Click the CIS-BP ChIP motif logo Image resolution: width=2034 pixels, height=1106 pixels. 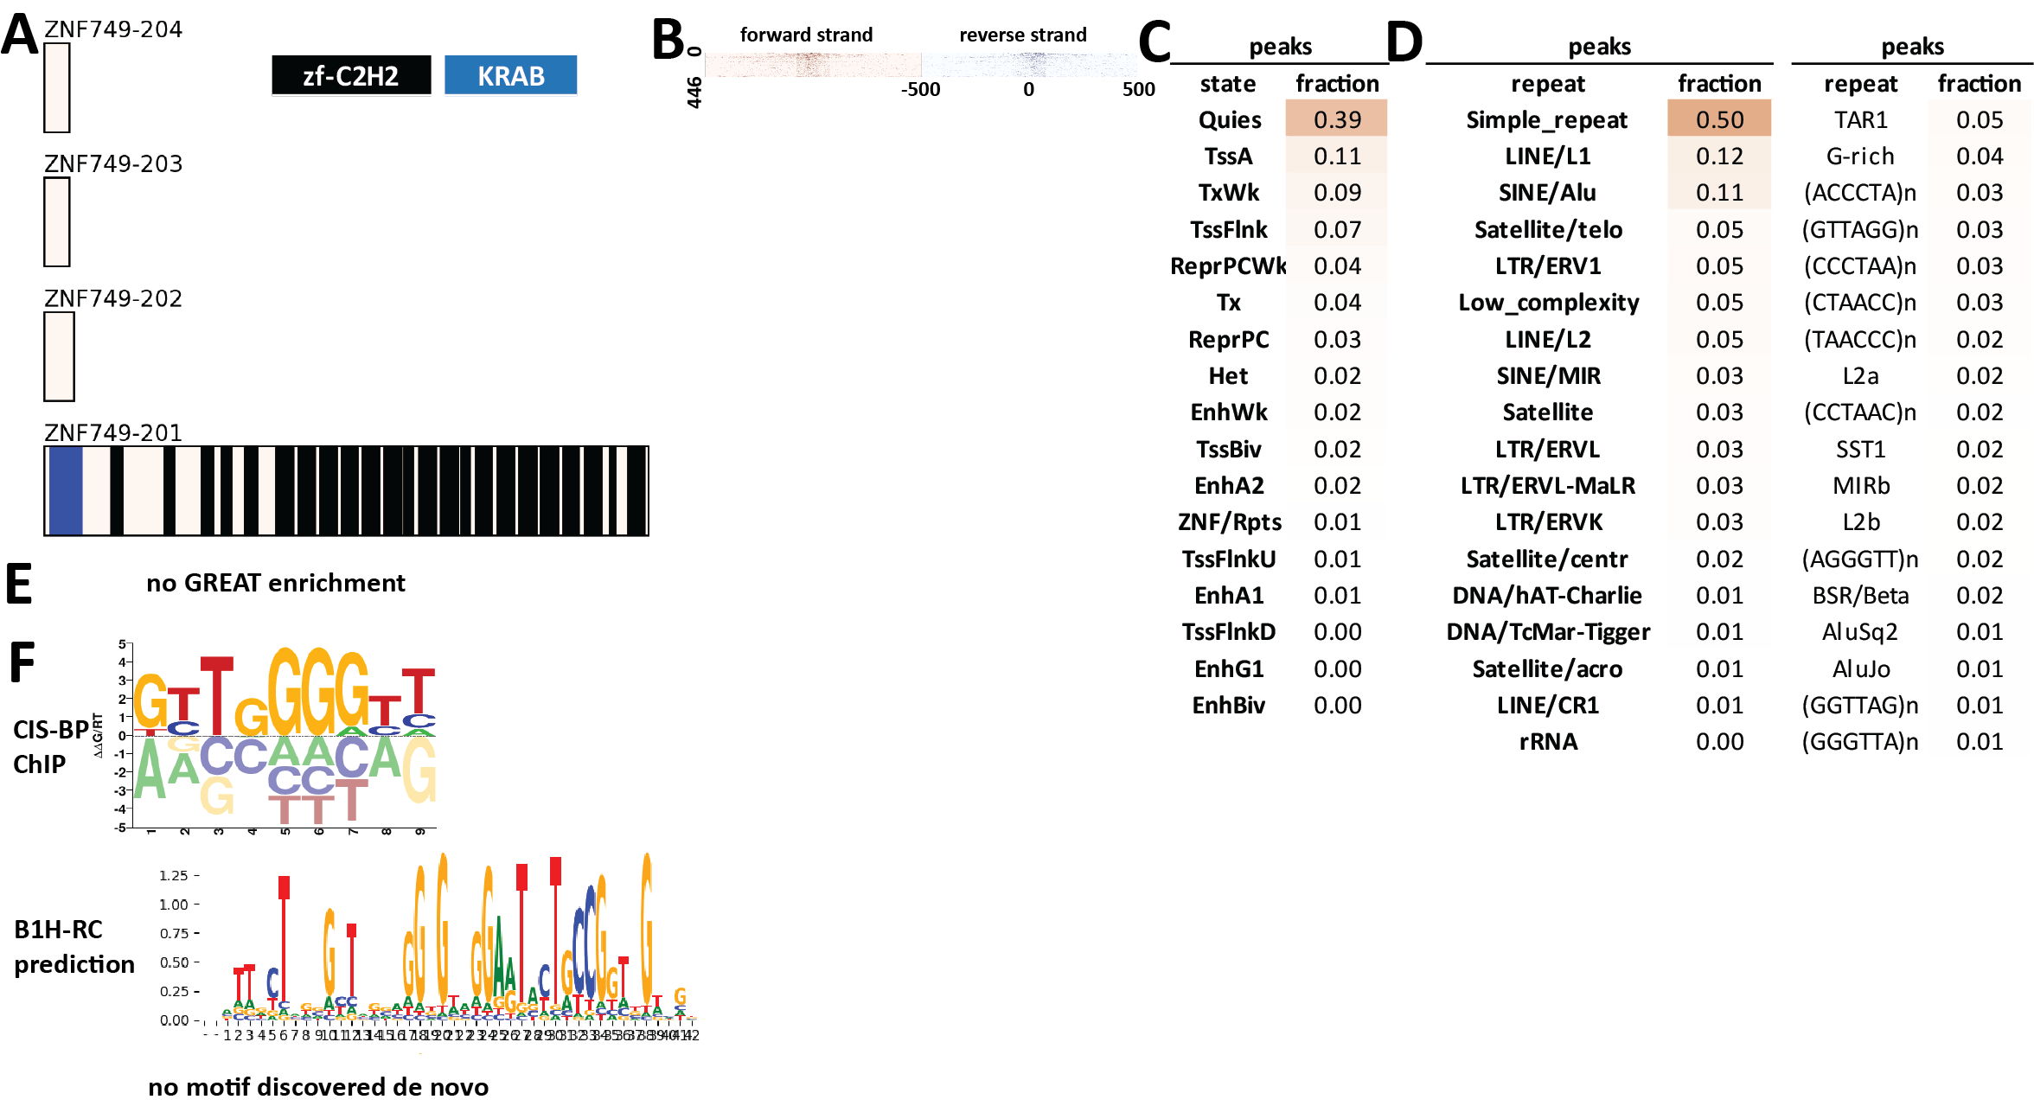click(x=285, y=735)
